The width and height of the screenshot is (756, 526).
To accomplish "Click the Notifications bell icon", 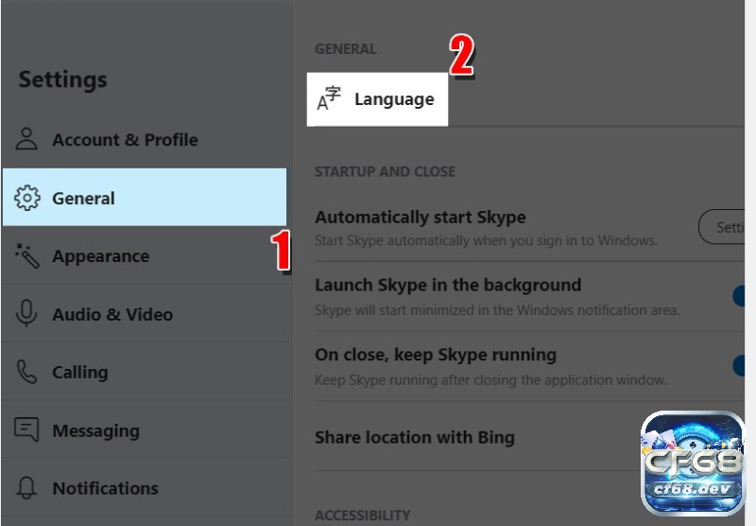I will point(26,487).
